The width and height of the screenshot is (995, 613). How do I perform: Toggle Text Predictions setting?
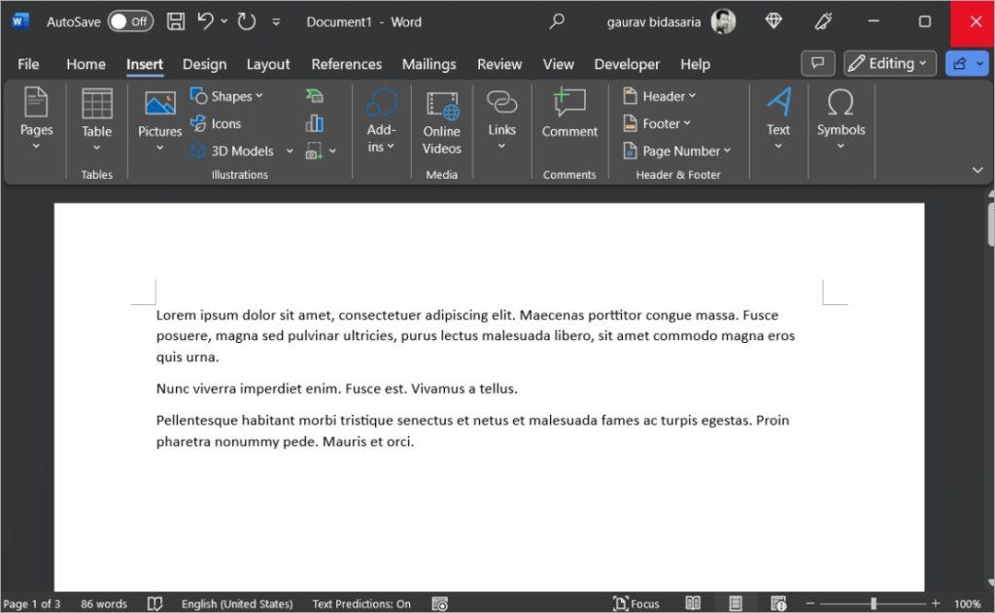point(361,604)
